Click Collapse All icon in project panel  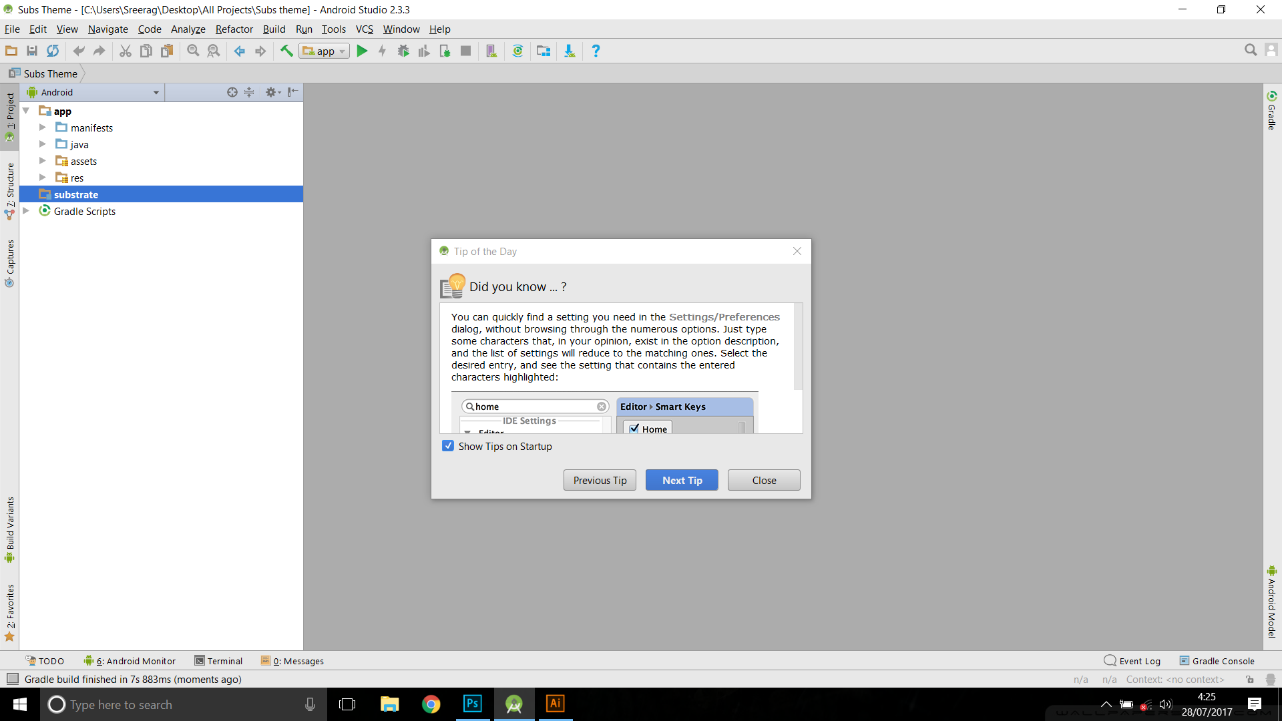[x=249, y=92]
